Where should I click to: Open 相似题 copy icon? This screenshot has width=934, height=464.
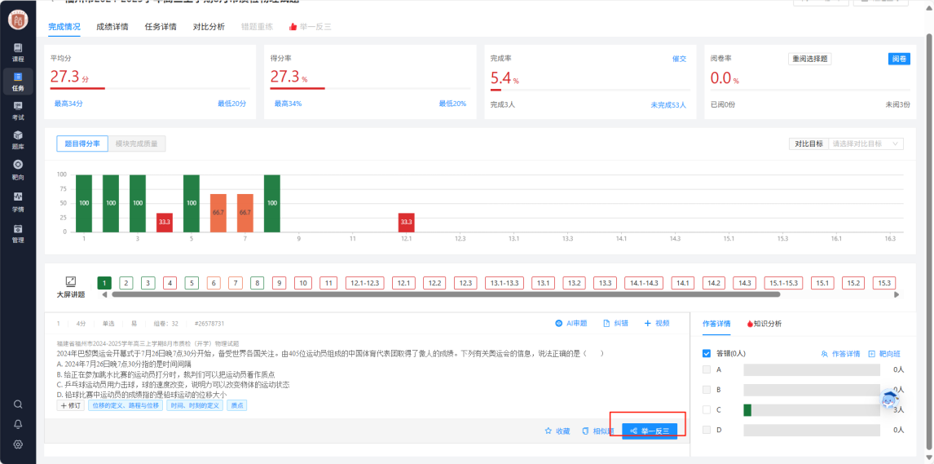click(598, 431)
